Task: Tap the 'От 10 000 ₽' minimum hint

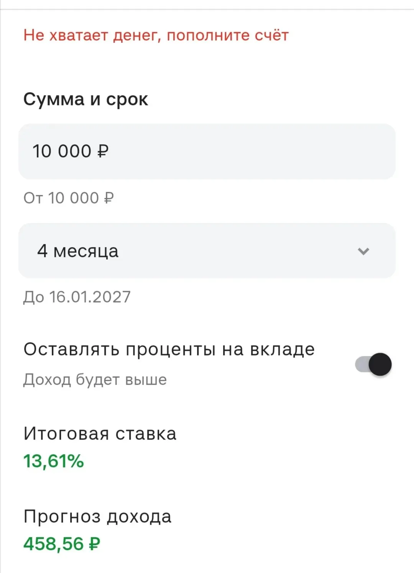Action: (69, 198)
